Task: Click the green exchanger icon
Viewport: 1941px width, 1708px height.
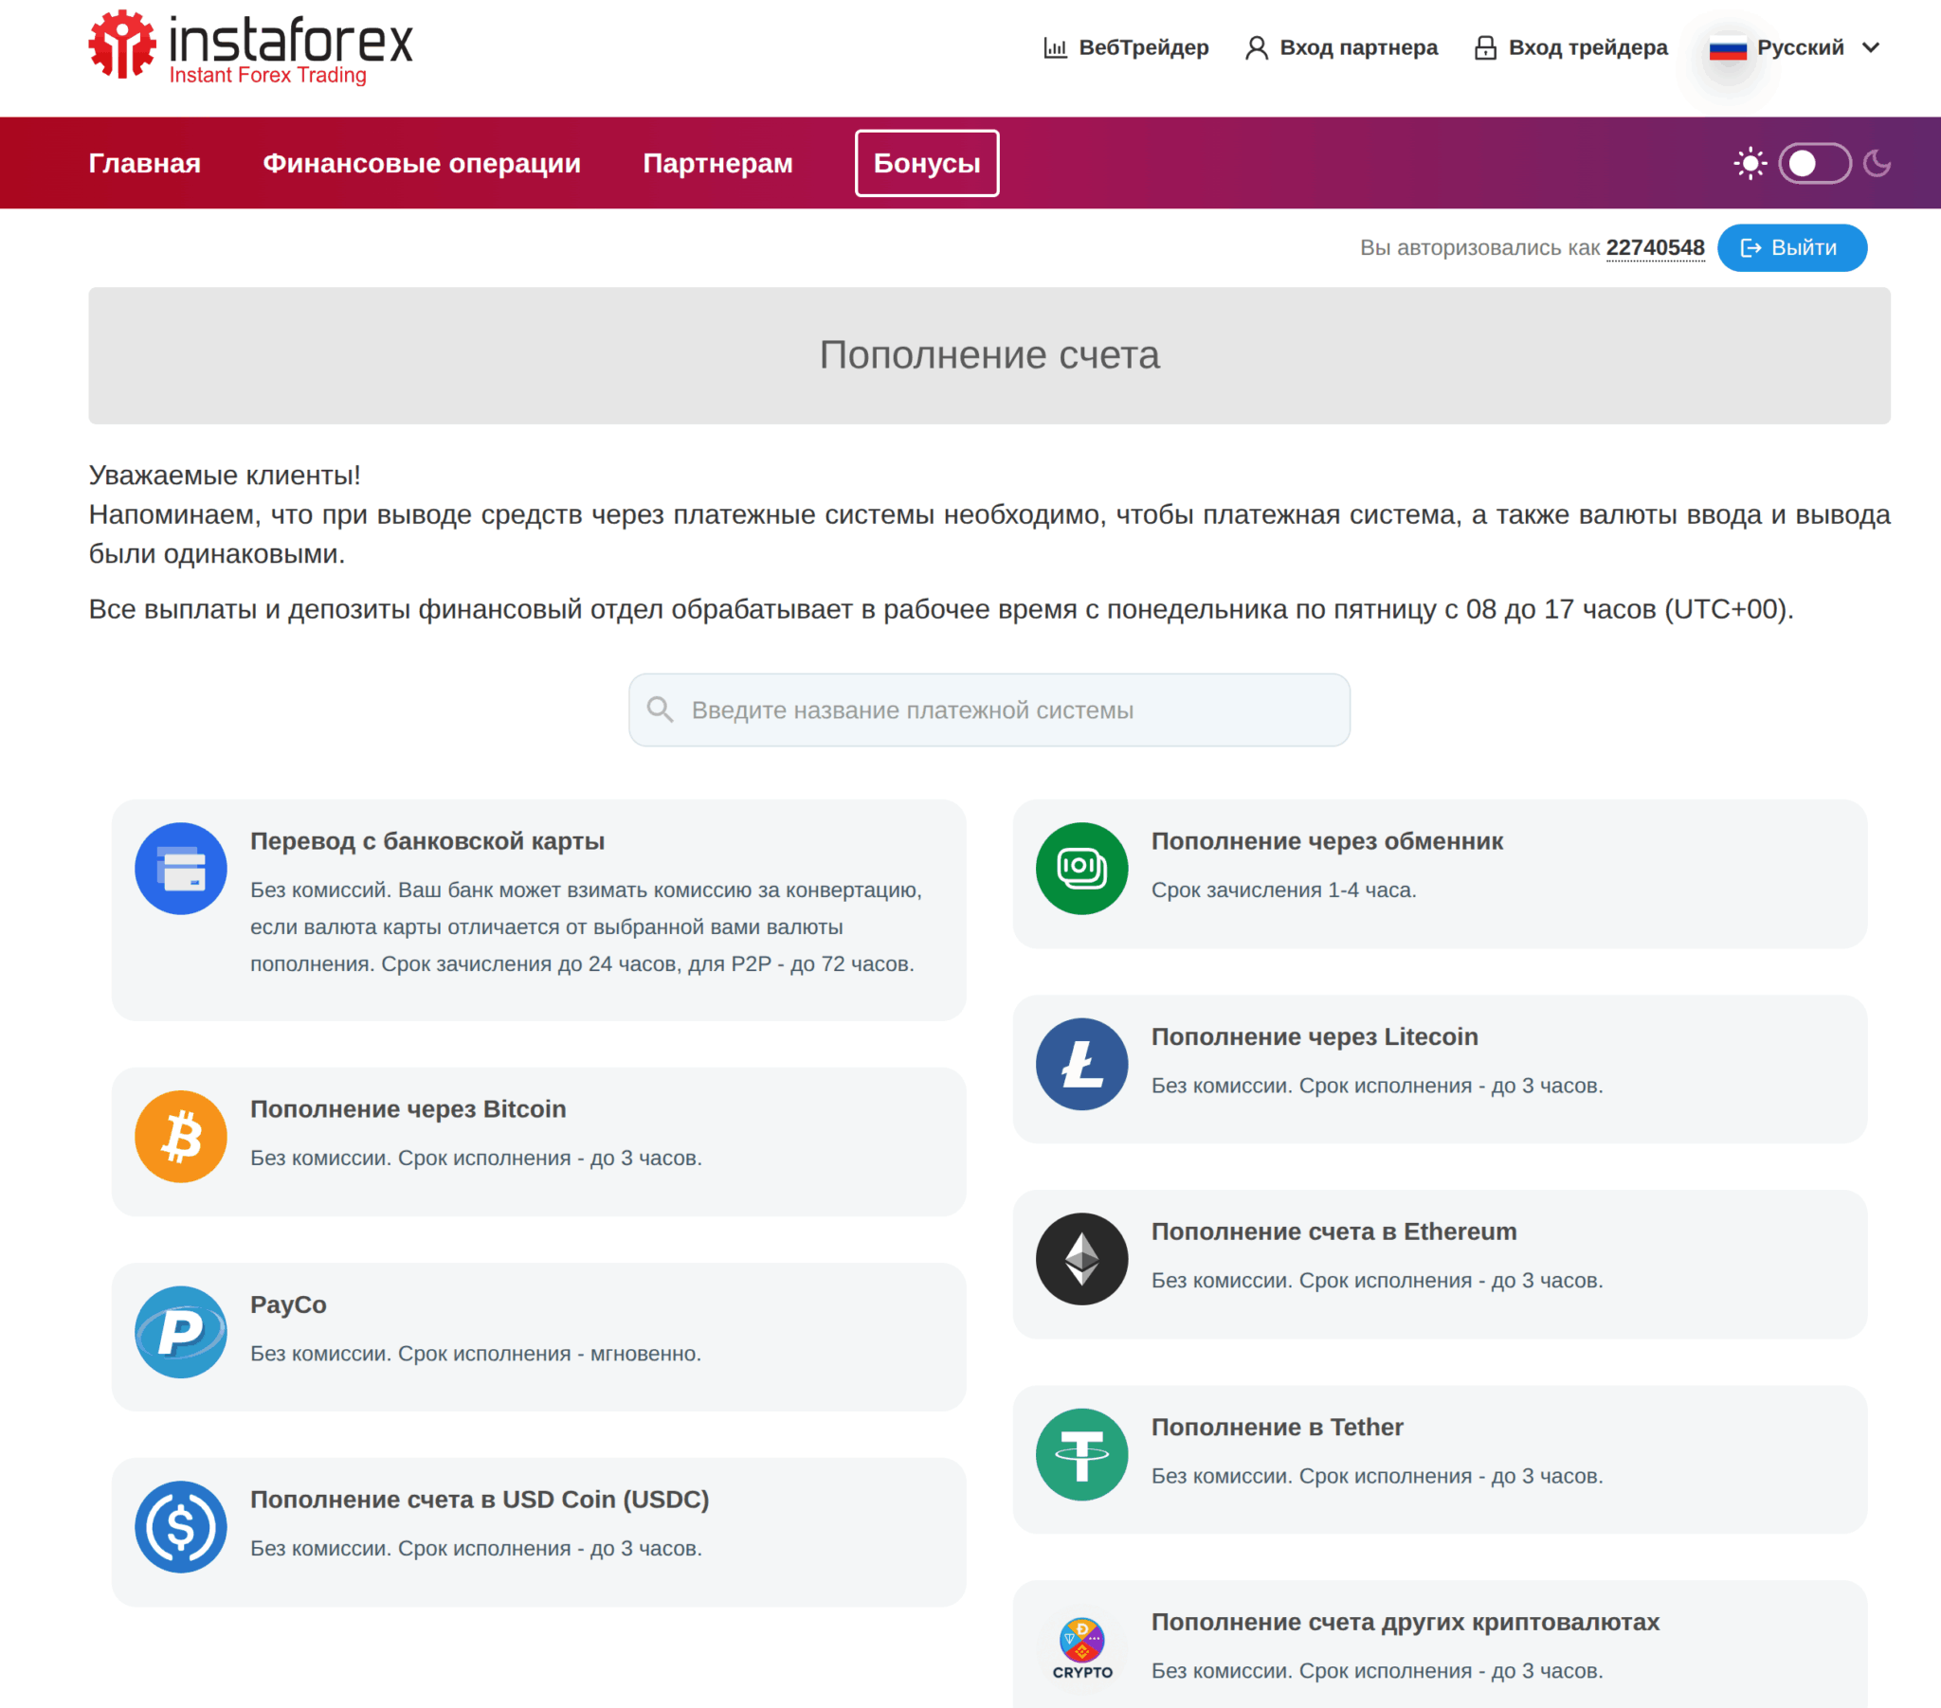Action: click(1080, 868)
